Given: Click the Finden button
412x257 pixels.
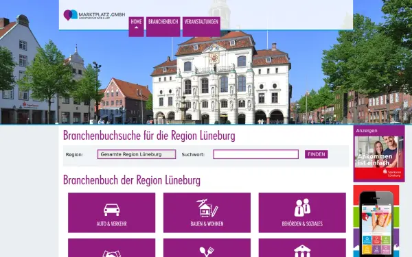Looking at the screenshot, I should click(316, 154).
